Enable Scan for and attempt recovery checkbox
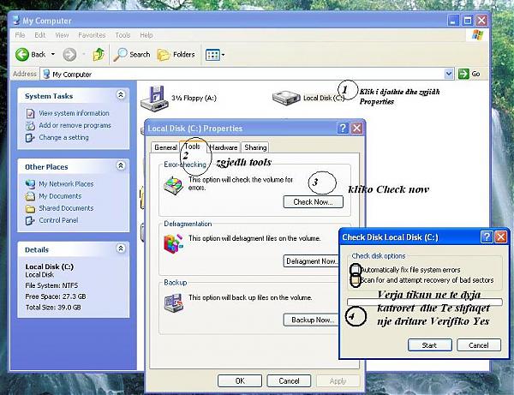Screen dimensions: 514x395 (x=356, y=280)
